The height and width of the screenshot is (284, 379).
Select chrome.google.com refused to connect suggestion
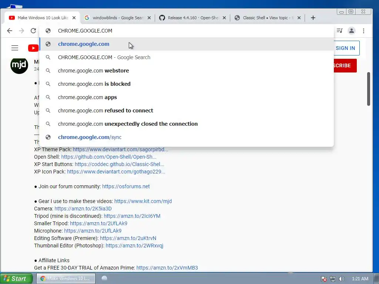(186, 110)
